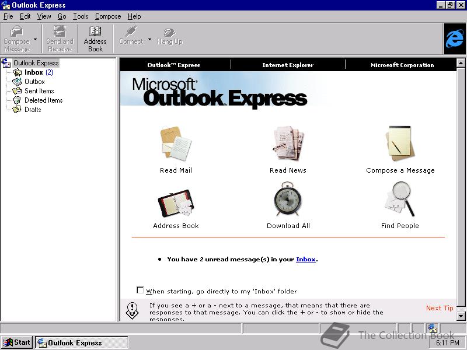Click the Start button on taskbar
Viewport: 467px width, 350px height.
[18, 342]
